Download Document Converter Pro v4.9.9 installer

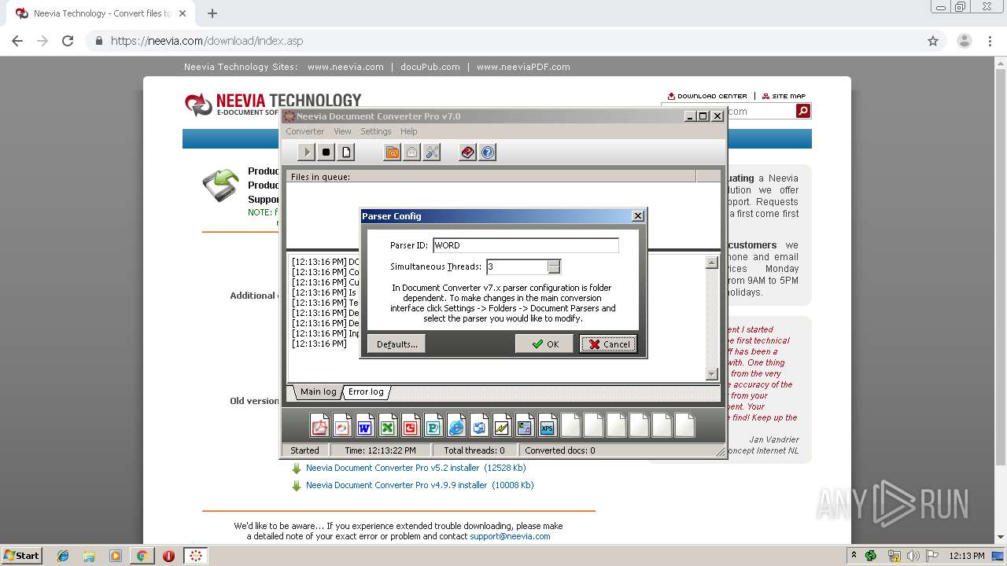[420, 485]
